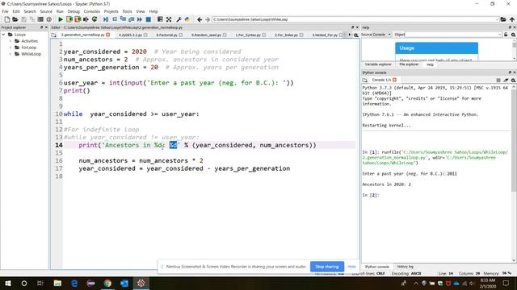This screenshot has width=517, height=290.
Task: Change to parent directory up arrow
Action: pos(511,19)
